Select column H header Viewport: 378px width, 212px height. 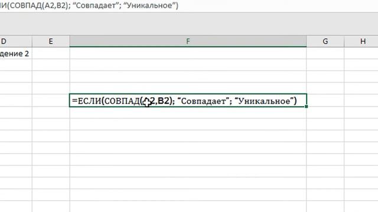click(x=361, y=41)
